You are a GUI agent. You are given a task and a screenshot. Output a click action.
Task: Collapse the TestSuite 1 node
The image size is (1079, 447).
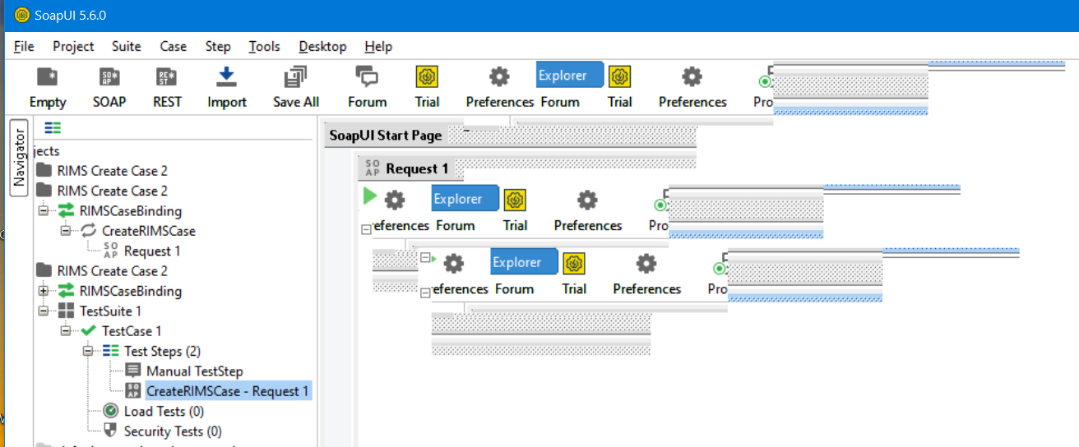coord(44,311)
